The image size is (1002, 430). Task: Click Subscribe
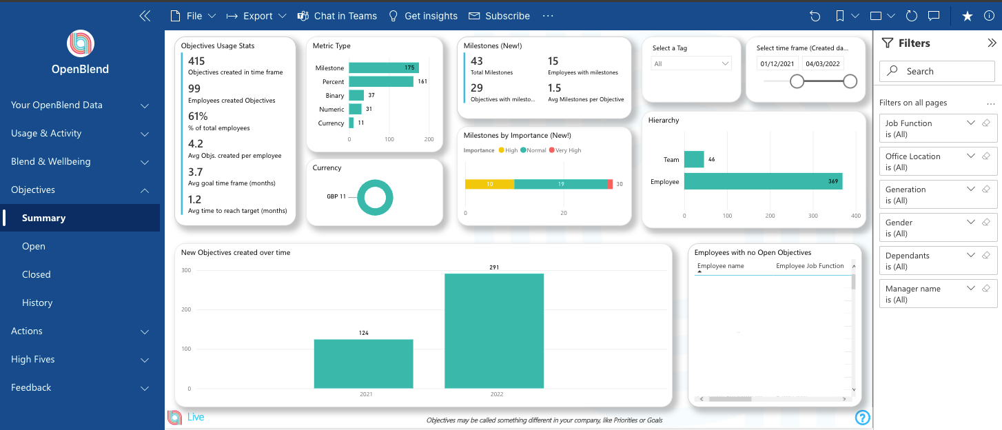click(x=499, y=16)
